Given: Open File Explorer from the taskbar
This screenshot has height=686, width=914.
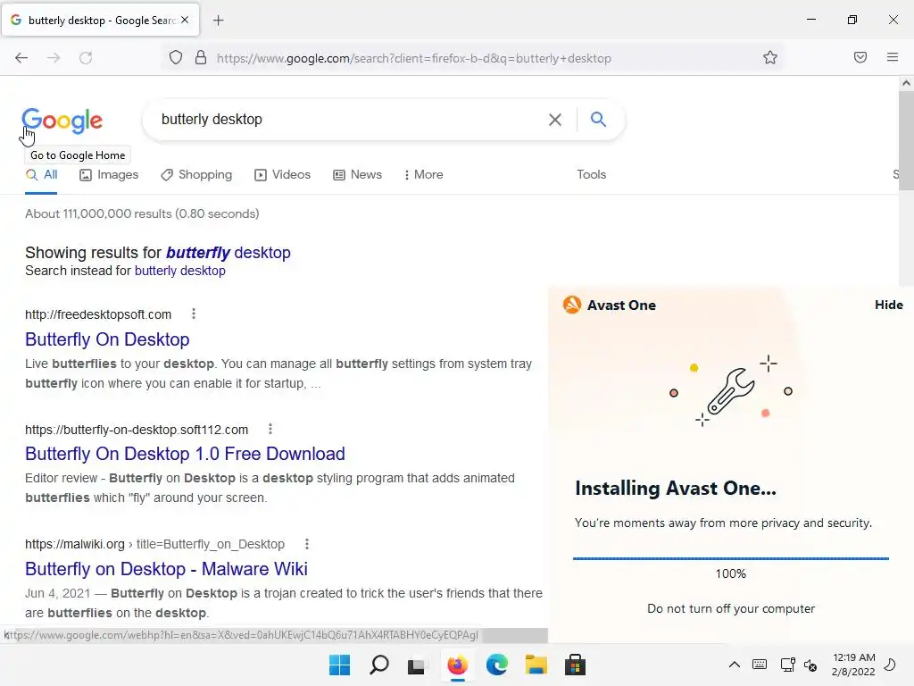Looking at the screenshot, I should [x=536, y=665].
